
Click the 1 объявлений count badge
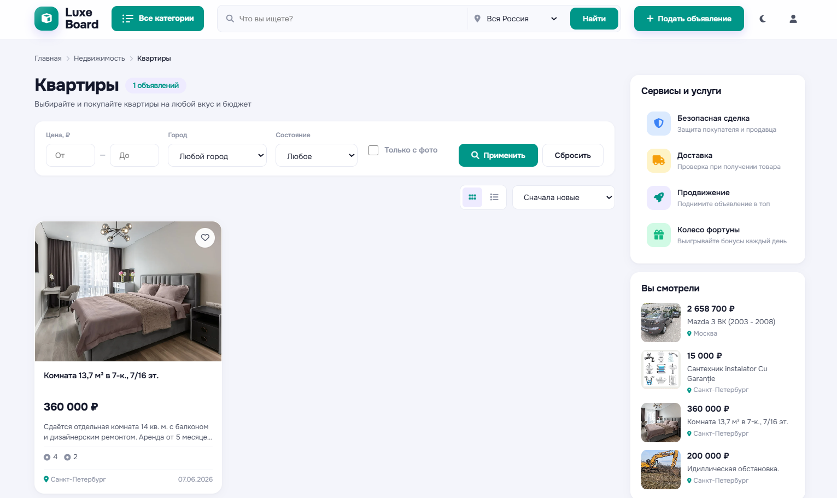click(x=156, y=86)
